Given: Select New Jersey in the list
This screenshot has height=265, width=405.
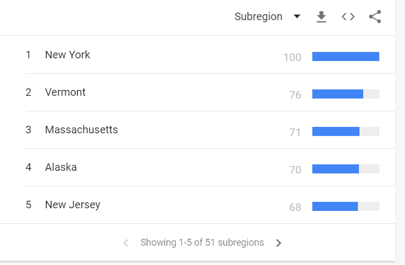Looking at the screenshot, I should tap(72, 205).
